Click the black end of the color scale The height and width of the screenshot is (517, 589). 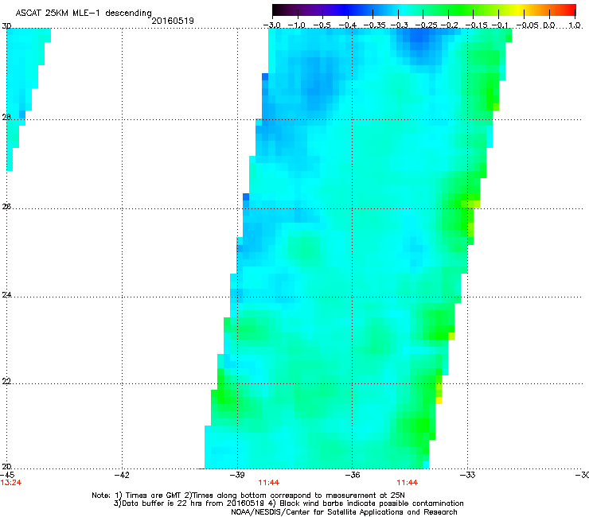click(x=278, y=10)
